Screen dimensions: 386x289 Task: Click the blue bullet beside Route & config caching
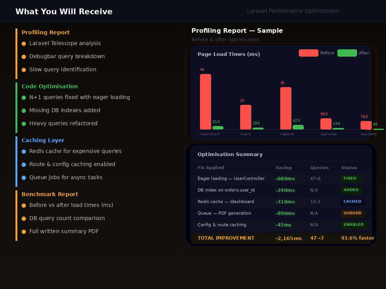[24, 165]
